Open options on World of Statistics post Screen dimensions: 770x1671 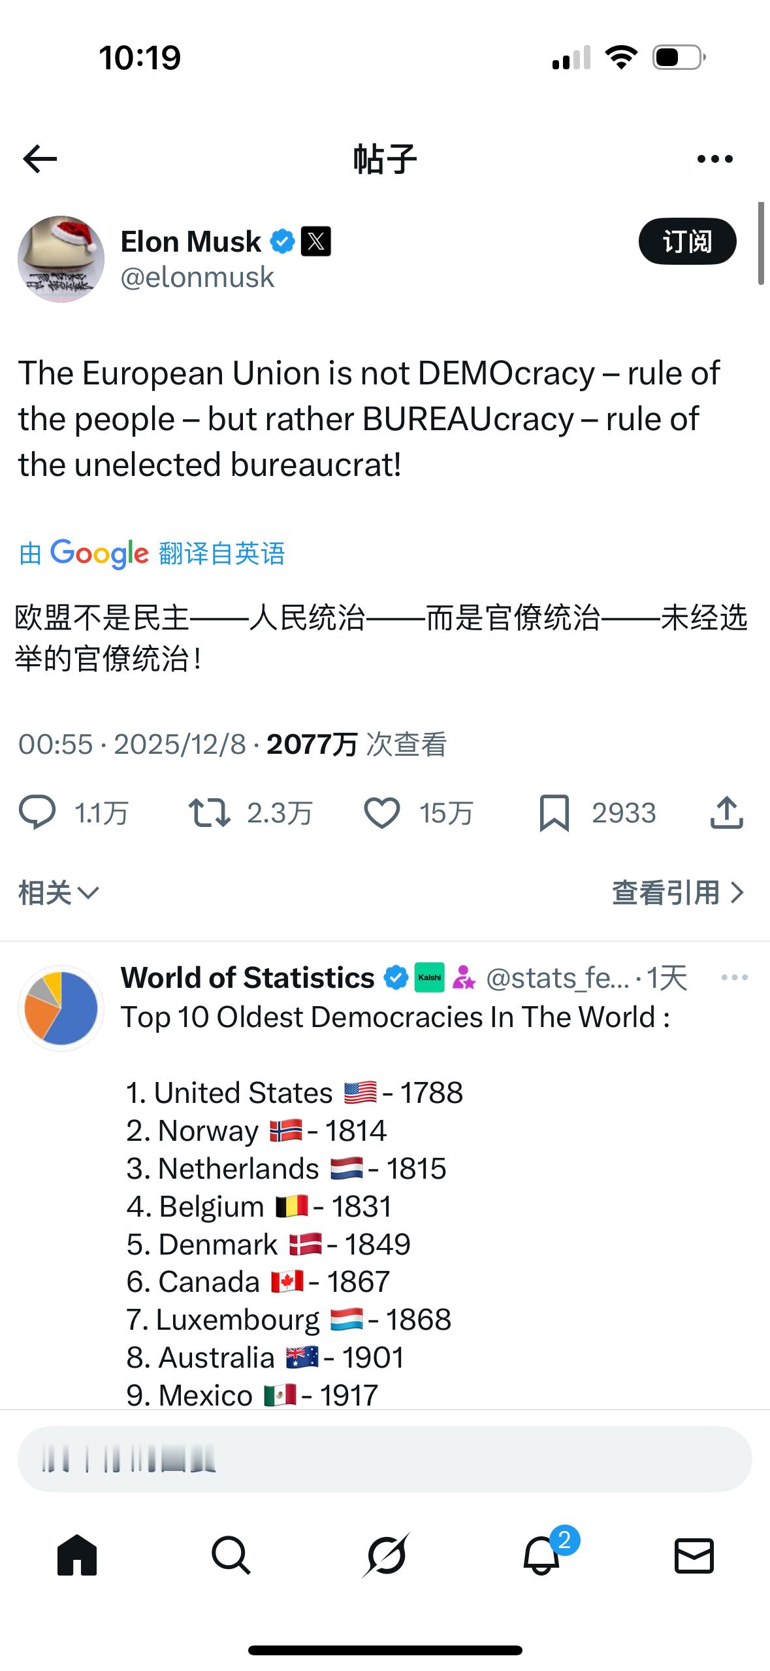(x=734, y=977)
